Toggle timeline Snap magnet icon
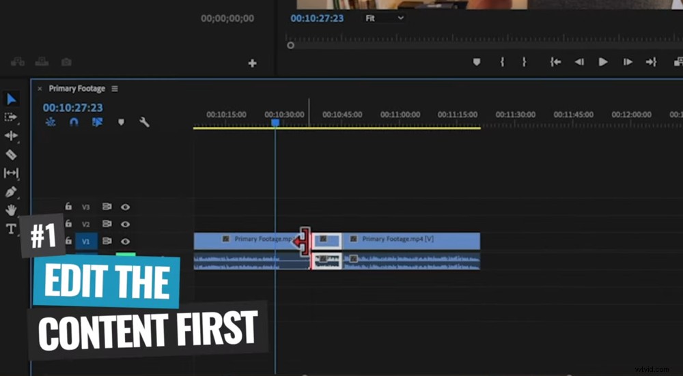The width and height of the screenshot is (683, 376). point(74,122)
